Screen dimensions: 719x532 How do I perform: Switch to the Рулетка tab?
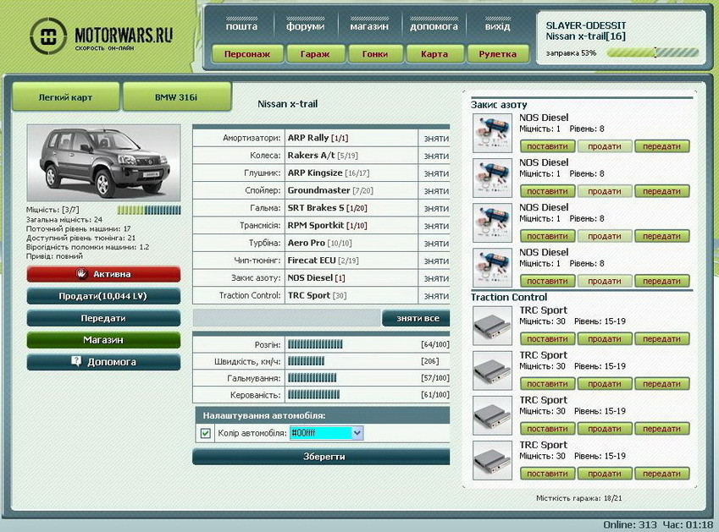[x=497, y=54]
